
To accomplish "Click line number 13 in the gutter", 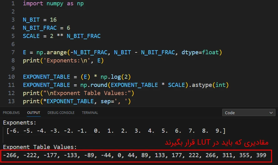I will coord(11,101).
